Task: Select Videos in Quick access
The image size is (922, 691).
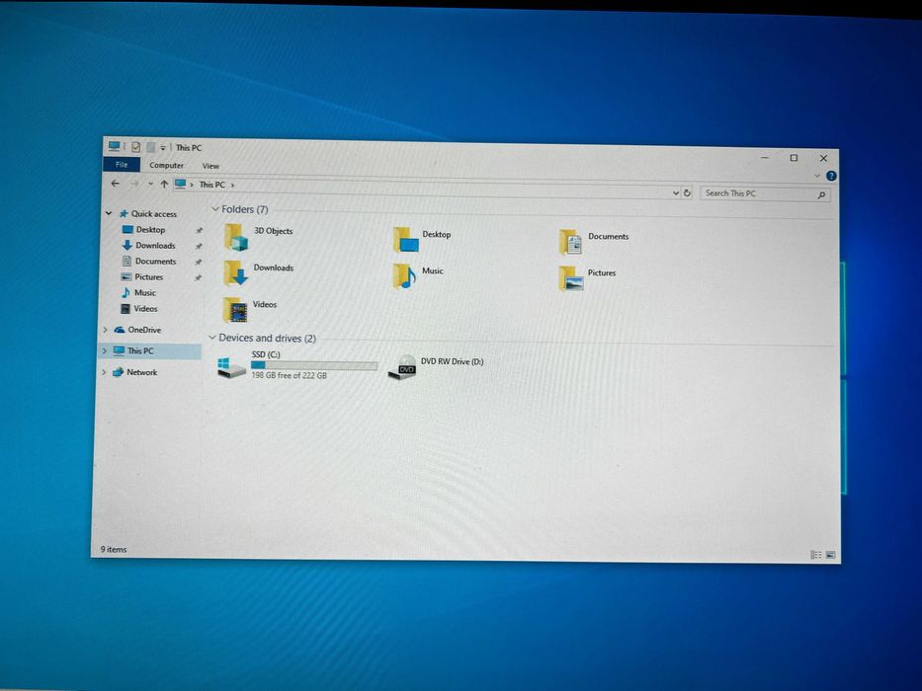Action: pos(145,308)
